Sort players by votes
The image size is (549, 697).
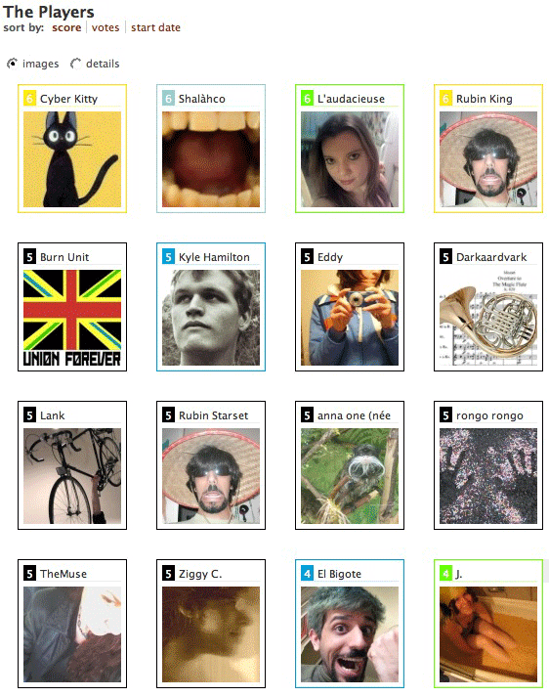tap(106, 27)
